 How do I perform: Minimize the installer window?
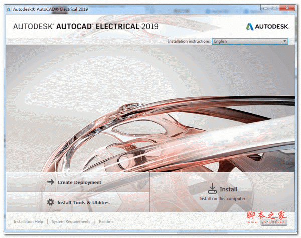point(265,8)
